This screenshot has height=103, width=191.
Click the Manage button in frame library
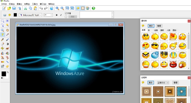click(175, 83)
